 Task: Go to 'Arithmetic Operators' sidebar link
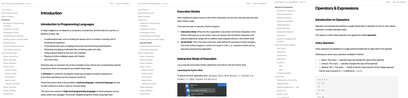click(x=284, y=14)
